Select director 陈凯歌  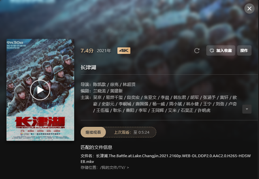click(x=100, y=85)
